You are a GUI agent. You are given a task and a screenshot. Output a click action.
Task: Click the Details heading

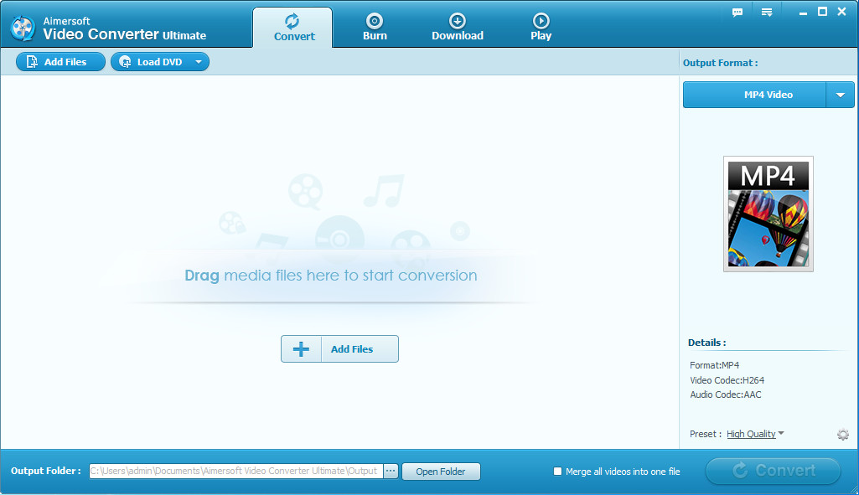(x=707, y=343)
